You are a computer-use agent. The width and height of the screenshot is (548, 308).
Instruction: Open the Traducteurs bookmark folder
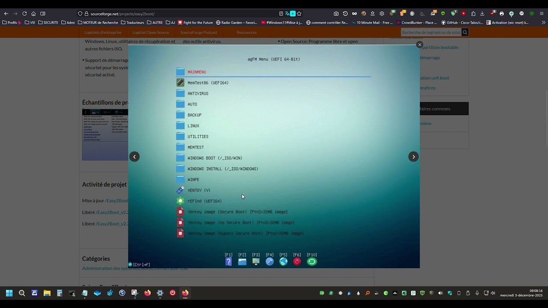pyautogui.click(x=132, y=23)
